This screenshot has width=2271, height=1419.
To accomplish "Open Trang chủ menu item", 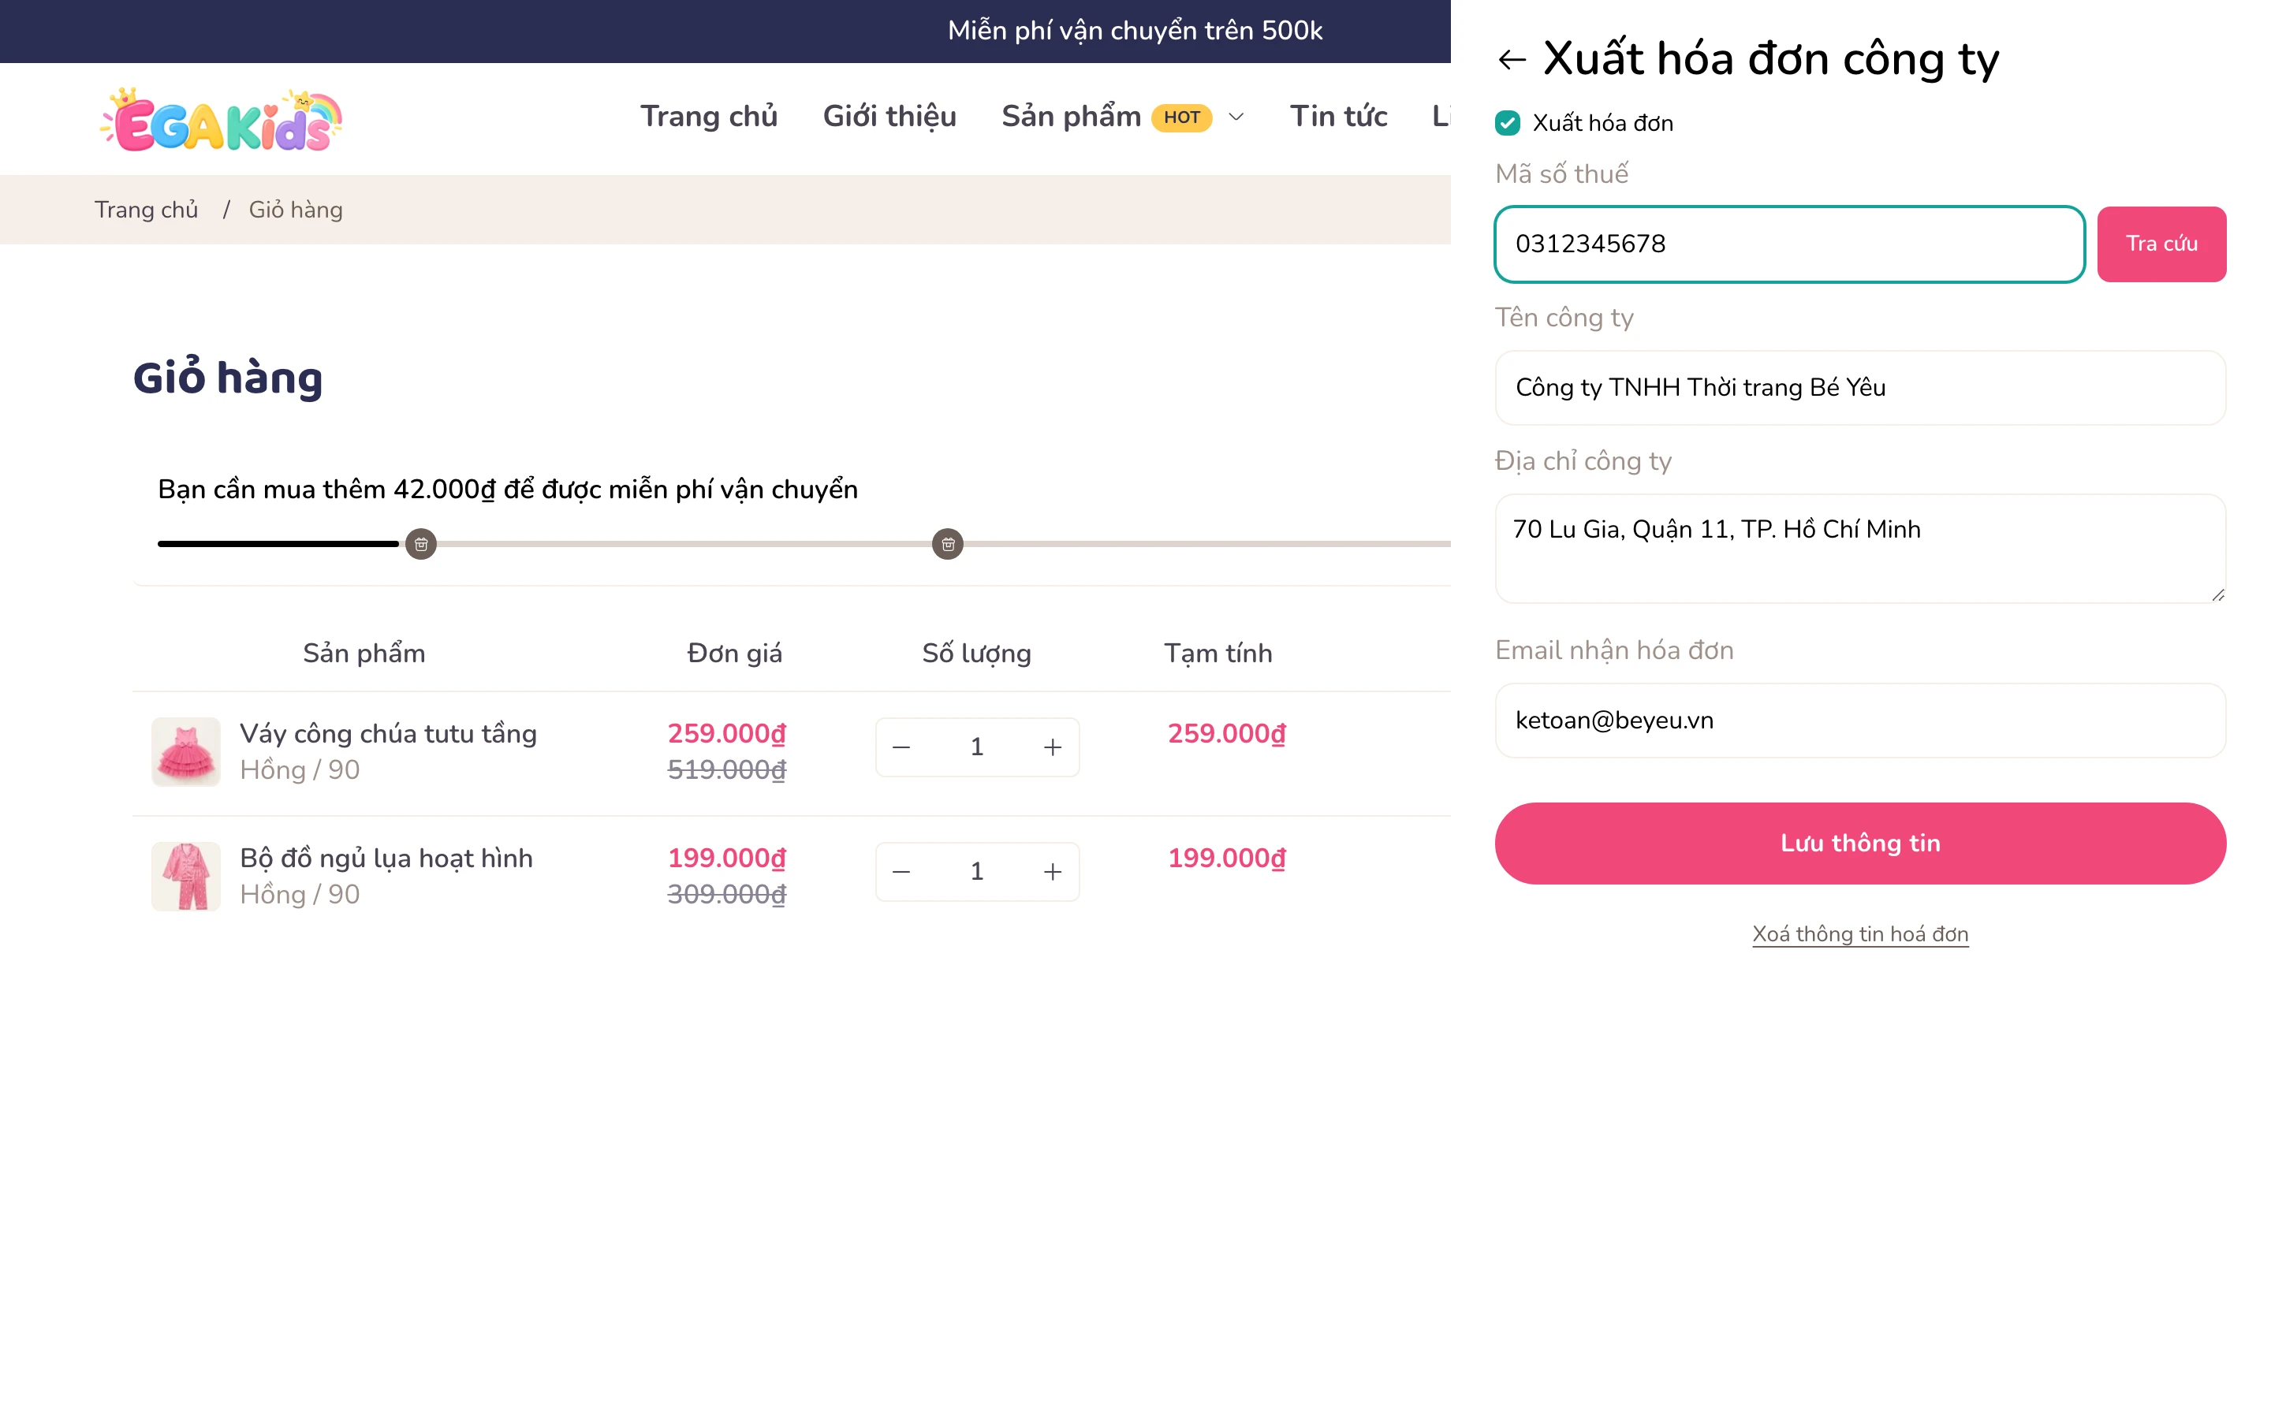I will [710, 117].
